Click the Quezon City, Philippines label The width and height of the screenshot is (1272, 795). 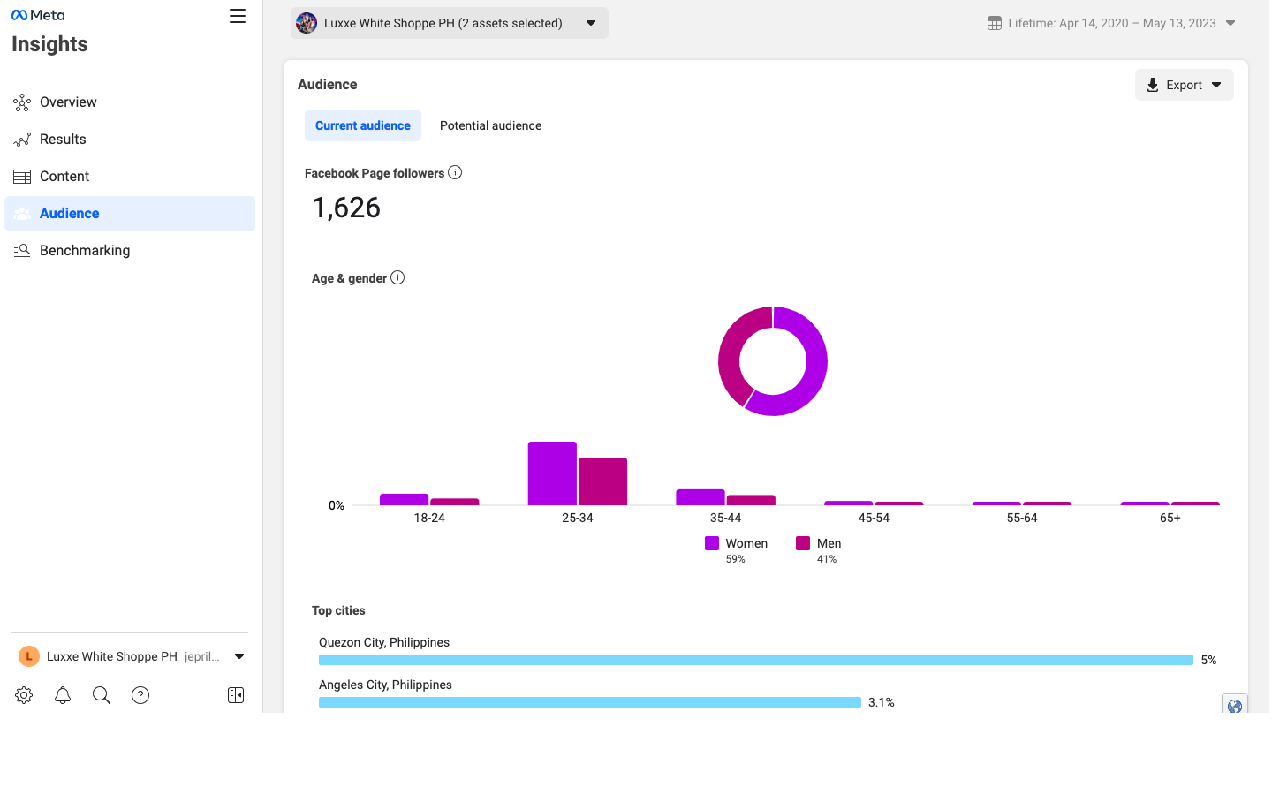pos(384,642)
